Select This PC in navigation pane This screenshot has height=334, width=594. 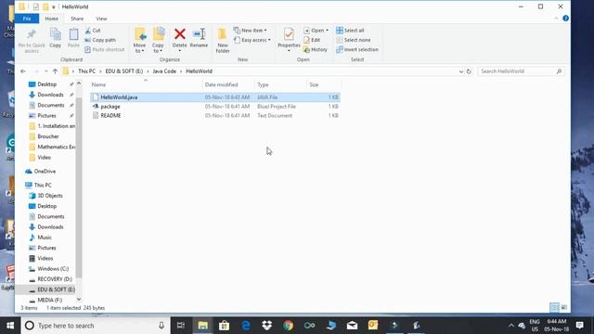43,185
